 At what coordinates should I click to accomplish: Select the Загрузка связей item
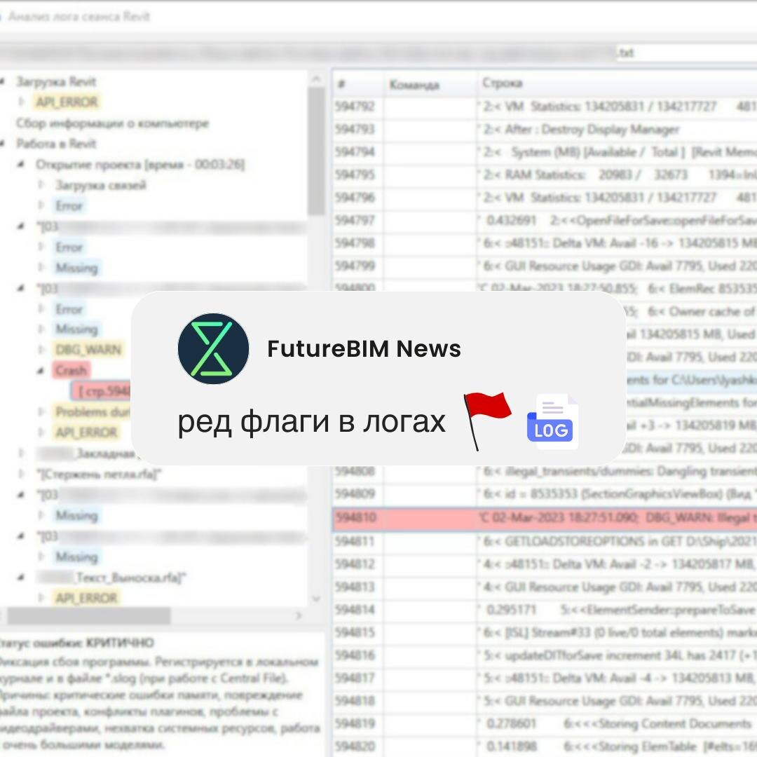(x=100, y=185)
